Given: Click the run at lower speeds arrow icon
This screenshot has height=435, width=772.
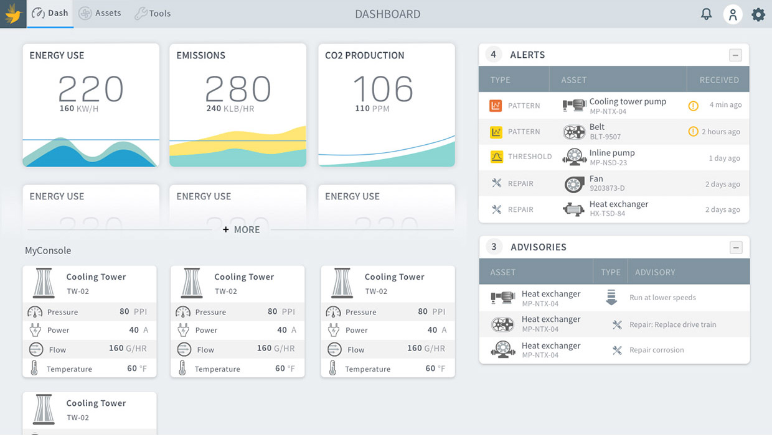Looking at the screenshot, I should coord(611,298).
